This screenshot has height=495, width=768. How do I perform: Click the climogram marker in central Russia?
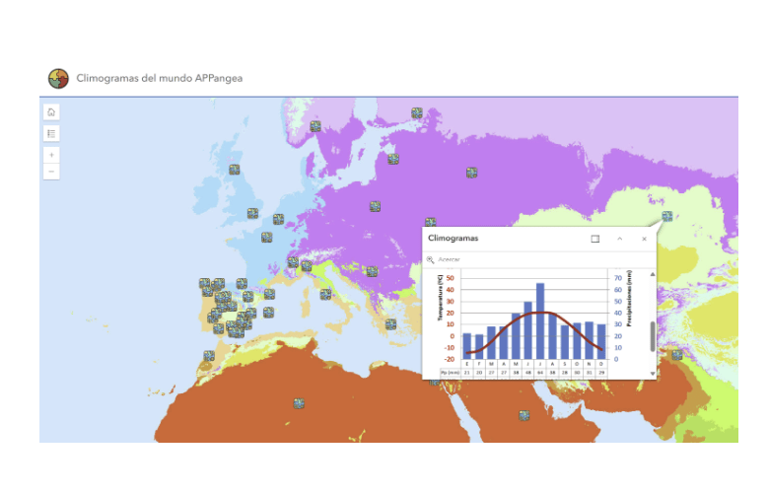click(471, 173)
